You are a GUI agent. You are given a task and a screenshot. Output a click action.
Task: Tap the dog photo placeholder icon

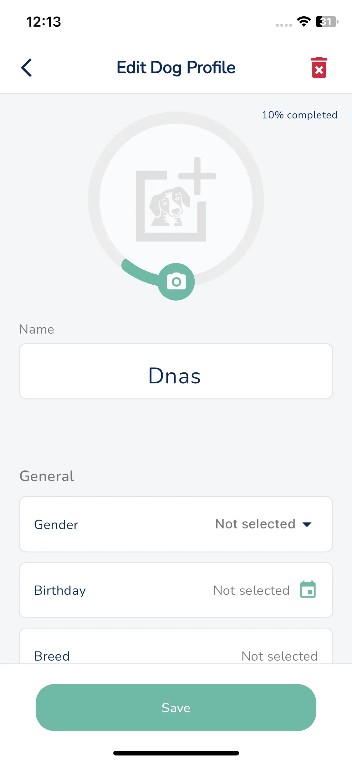171,206
